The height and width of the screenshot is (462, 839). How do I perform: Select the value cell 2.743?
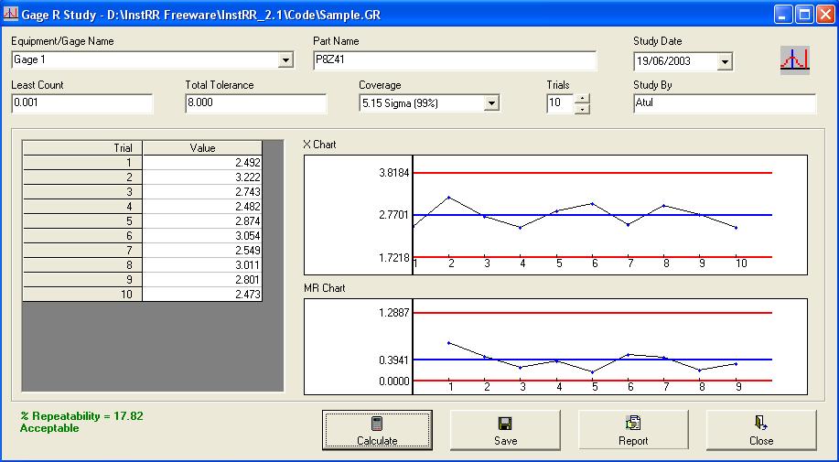[x=202, y=192]
